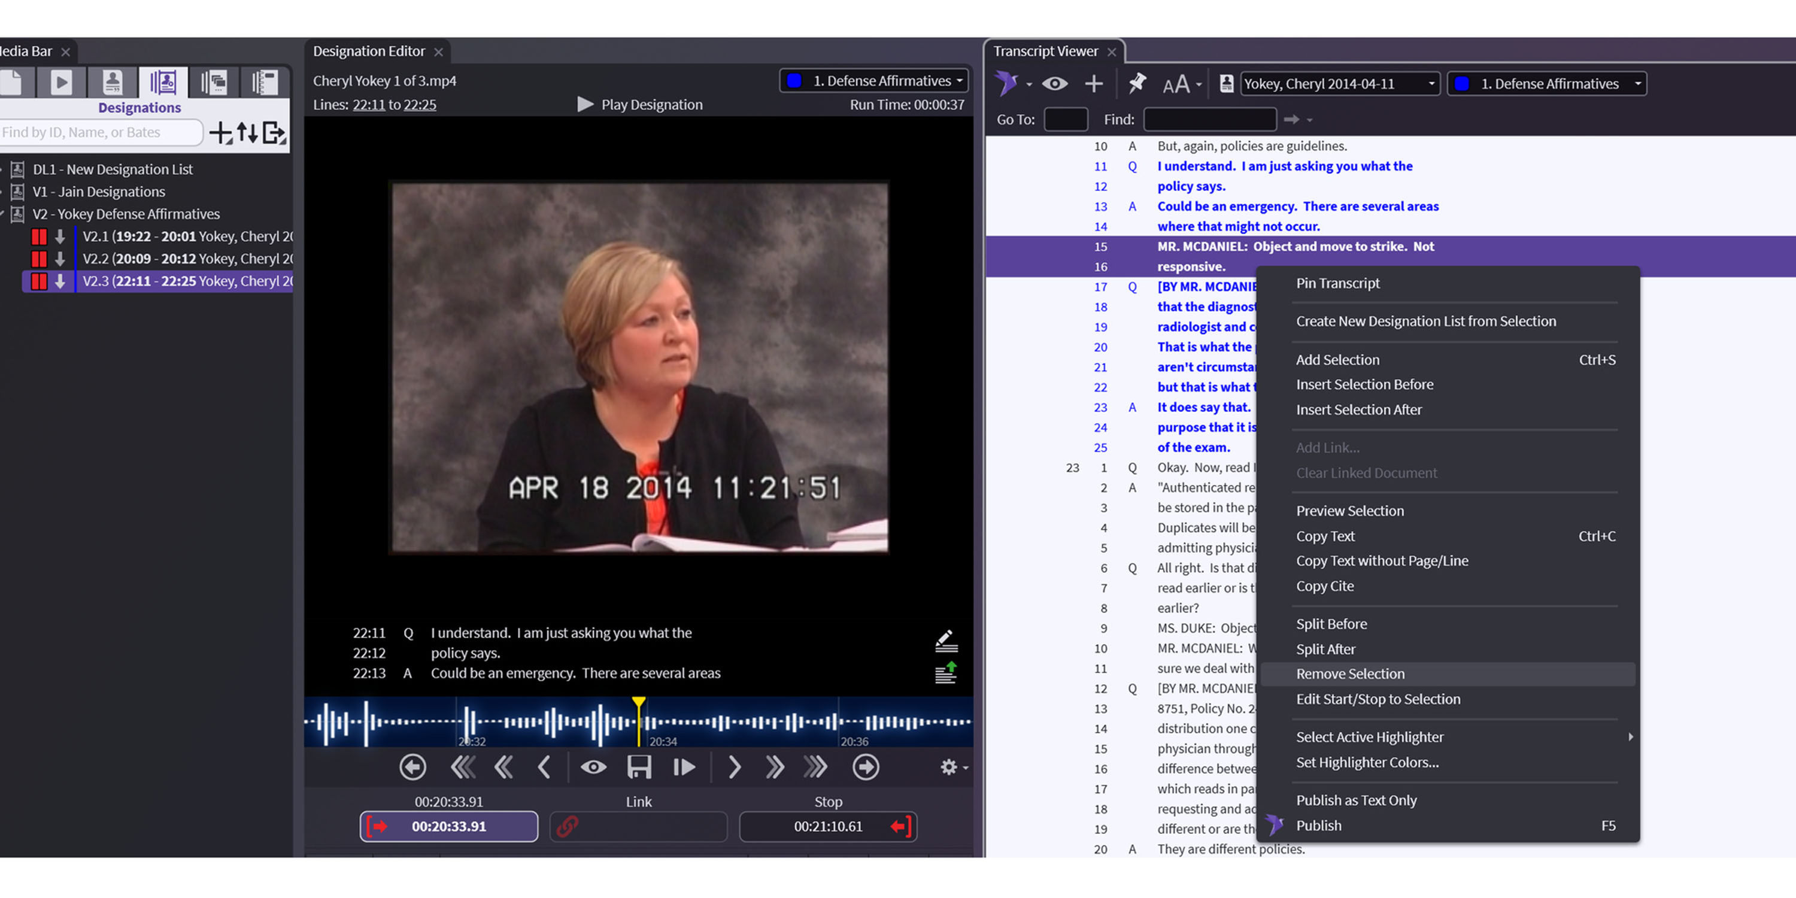The height and width of the screenshot is (898, 1796).
Task: Toggle the eye visibility icon in Transcript Viewer
Action: (1055, 84)
